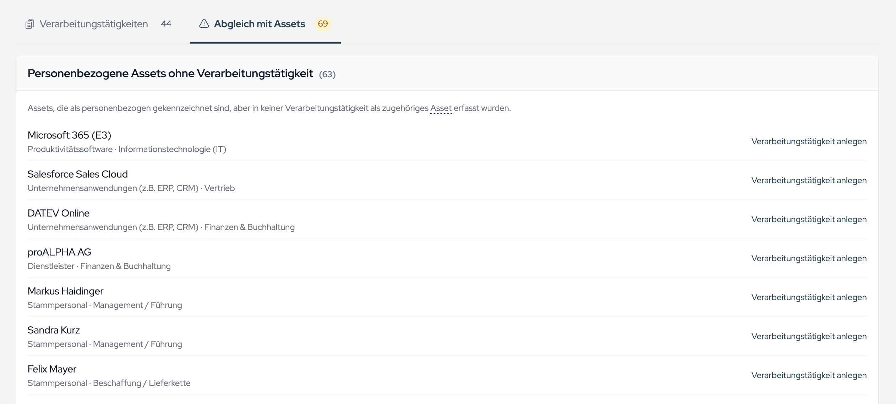
Task: Click heading Personenbezogene Assets ohne Verarbeitungstätigkeit
Action: [x=170, y=73]
